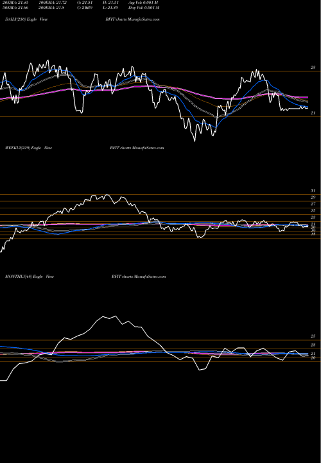Click the weekly chart's 27 axis label
The image size is (321, 463).
pos(313,204)
